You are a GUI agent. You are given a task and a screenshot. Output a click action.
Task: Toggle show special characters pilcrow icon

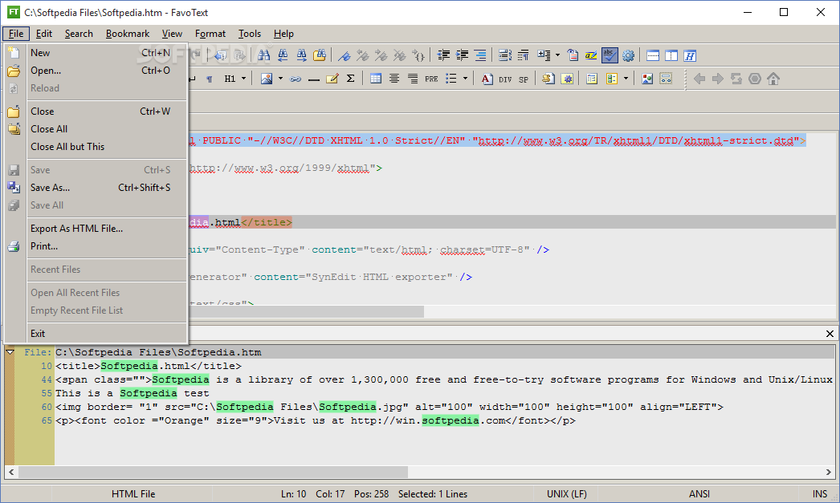(x=524, y=55)
